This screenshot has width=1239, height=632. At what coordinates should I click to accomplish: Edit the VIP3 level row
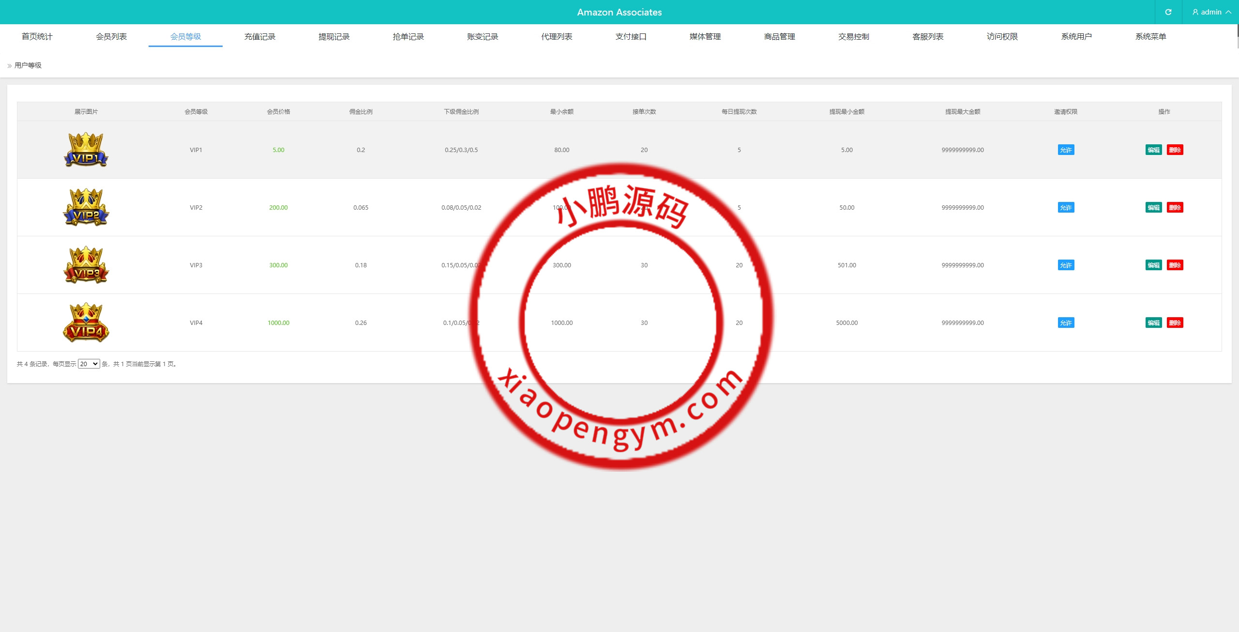1153,265
